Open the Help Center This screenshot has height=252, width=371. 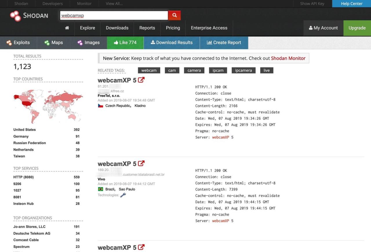[x=351, y=3]
